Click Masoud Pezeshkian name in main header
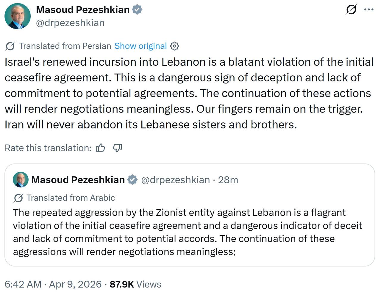The width and height of the screenshot is (381, 294). tap(83, 10)
